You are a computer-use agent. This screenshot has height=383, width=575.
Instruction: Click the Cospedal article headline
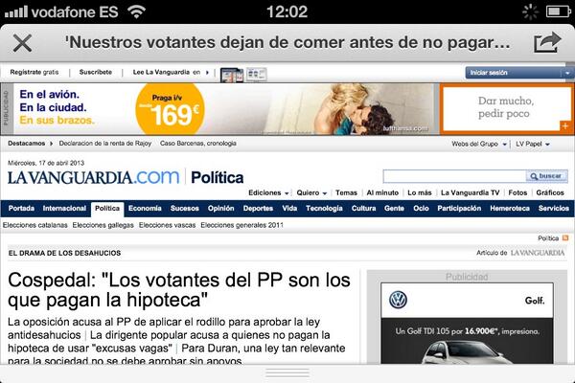(x=179, y=290)
